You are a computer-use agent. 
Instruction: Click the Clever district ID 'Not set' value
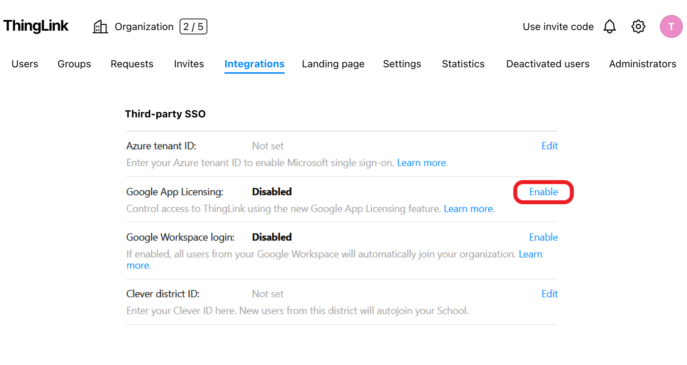[268, 294]
